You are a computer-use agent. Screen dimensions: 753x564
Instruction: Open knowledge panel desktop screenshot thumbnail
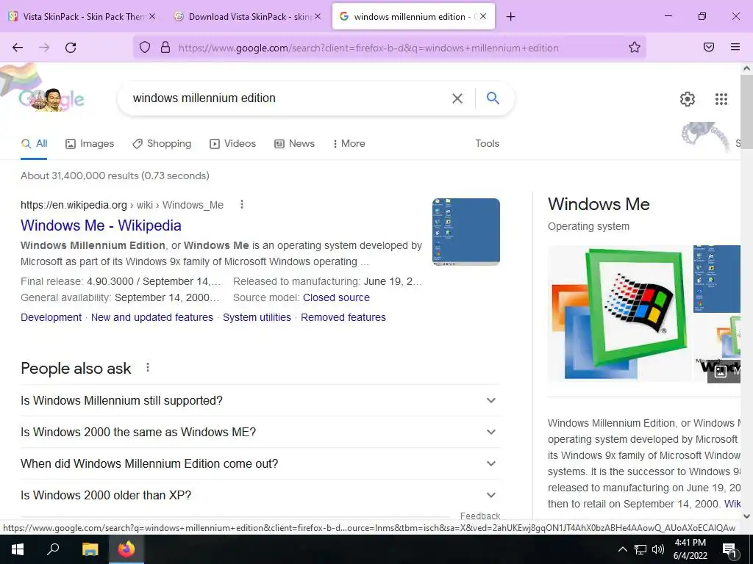(x=717, y=278)
